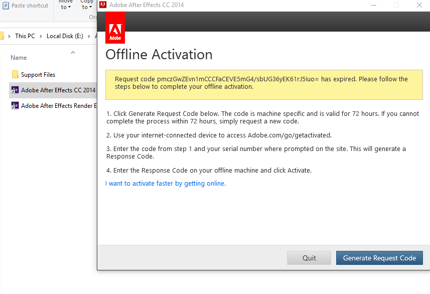
Task: Open the Support Files folder in Explorer
Action: [38, 75]
